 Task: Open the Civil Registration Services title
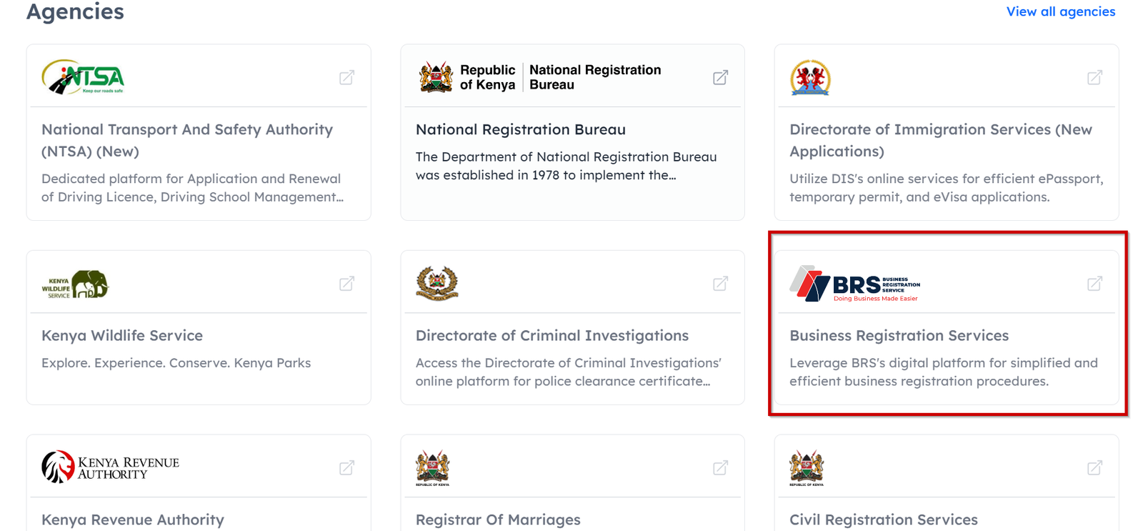pos(884,520)
